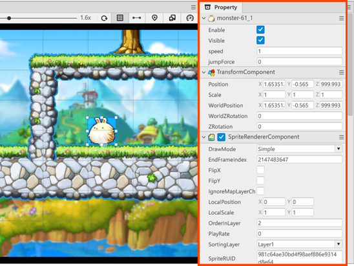The width and height of the screenshot is (354, 266).
Task: Uncheck the Visible checkbox
Action: tap(260, 40)
